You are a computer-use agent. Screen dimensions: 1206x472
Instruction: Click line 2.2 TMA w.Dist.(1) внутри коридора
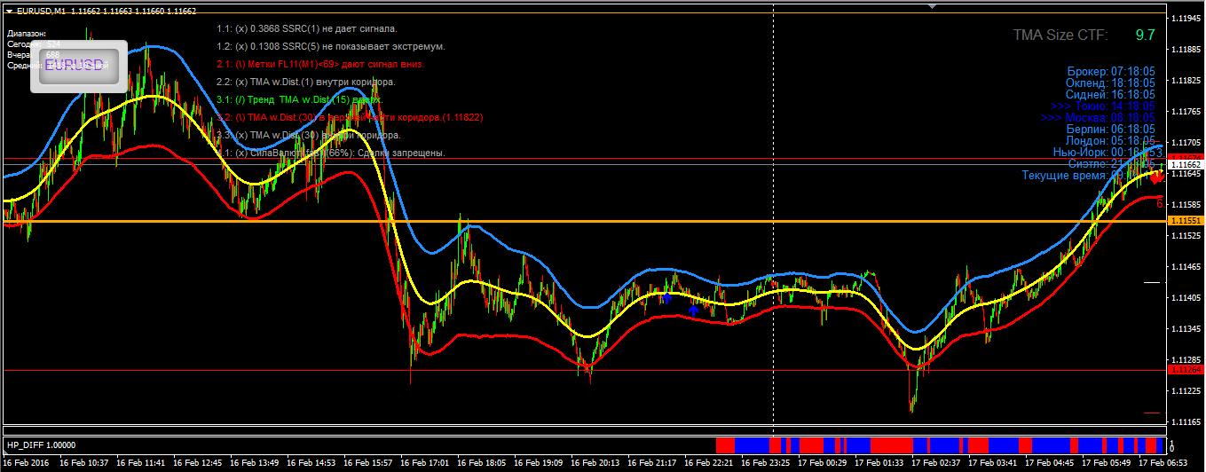(305, 82)
